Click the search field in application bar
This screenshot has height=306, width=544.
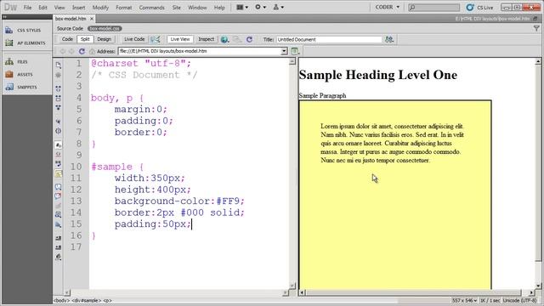tap(433, 8)
